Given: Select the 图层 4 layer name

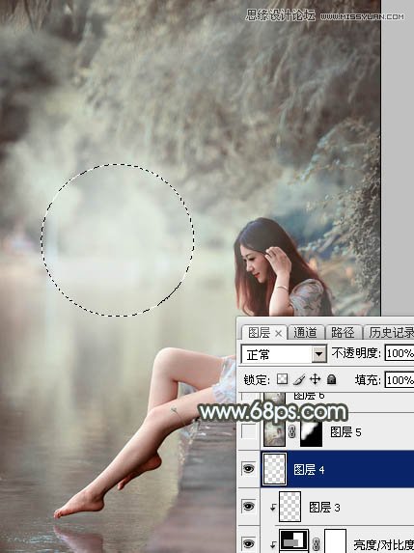Looking at the screenshot, I should point(309,470).
